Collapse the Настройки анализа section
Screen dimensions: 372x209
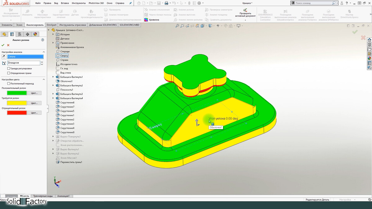[x=44, y=52]
